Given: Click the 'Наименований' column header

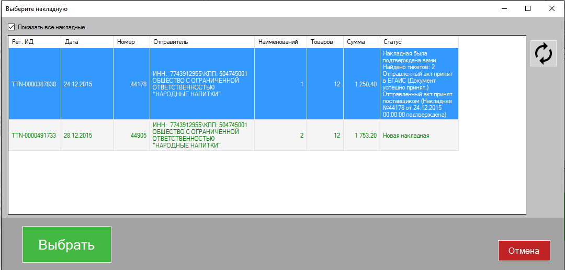Looking at the screenshot, I should click(281, 42).
